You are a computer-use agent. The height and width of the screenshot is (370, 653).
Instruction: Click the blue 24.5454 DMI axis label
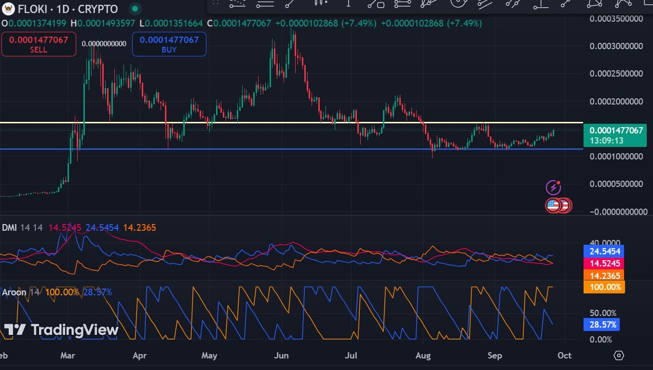pyautogui.click(x=604, y=251)
